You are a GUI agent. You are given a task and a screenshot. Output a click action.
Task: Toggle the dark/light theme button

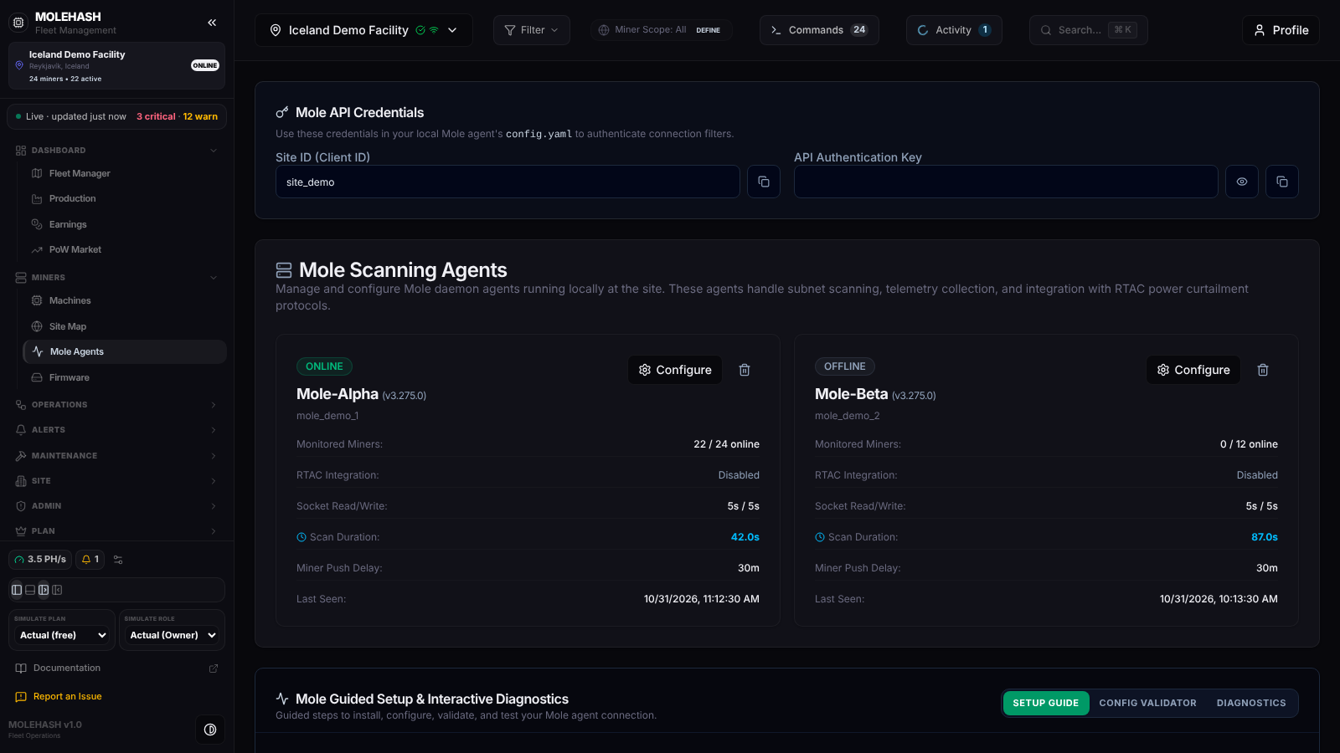point(210,730)
